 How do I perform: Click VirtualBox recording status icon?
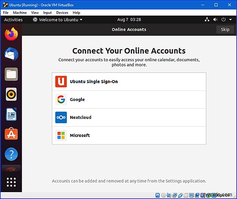(x=197, y=195)
